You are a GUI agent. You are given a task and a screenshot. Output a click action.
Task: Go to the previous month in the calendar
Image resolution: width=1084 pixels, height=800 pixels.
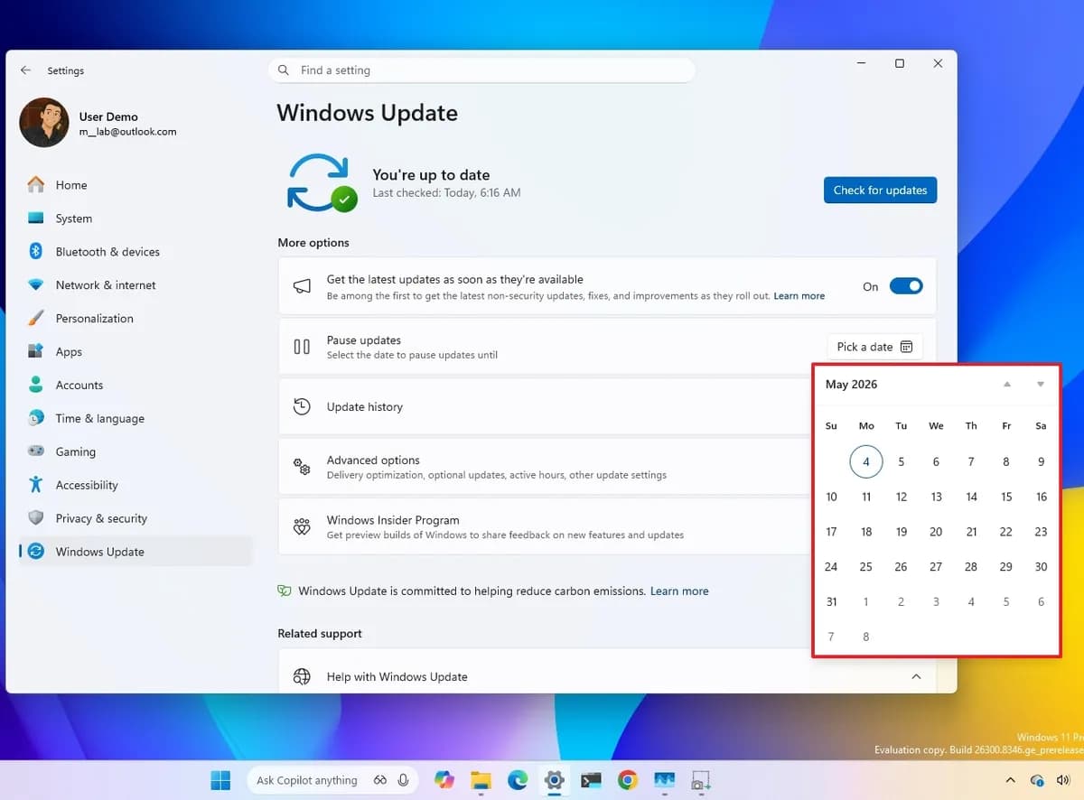point(1006,385)
